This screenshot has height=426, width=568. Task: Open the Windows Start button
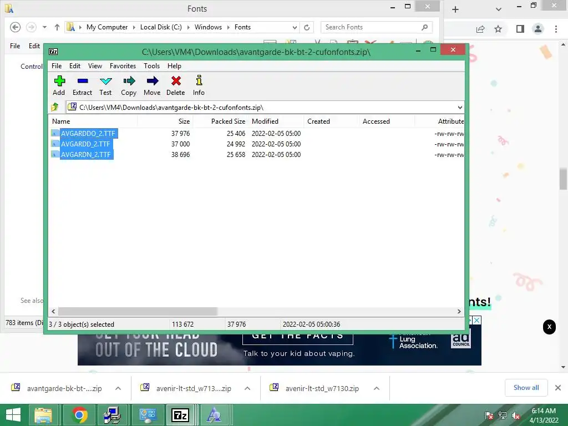pos(13,415)
